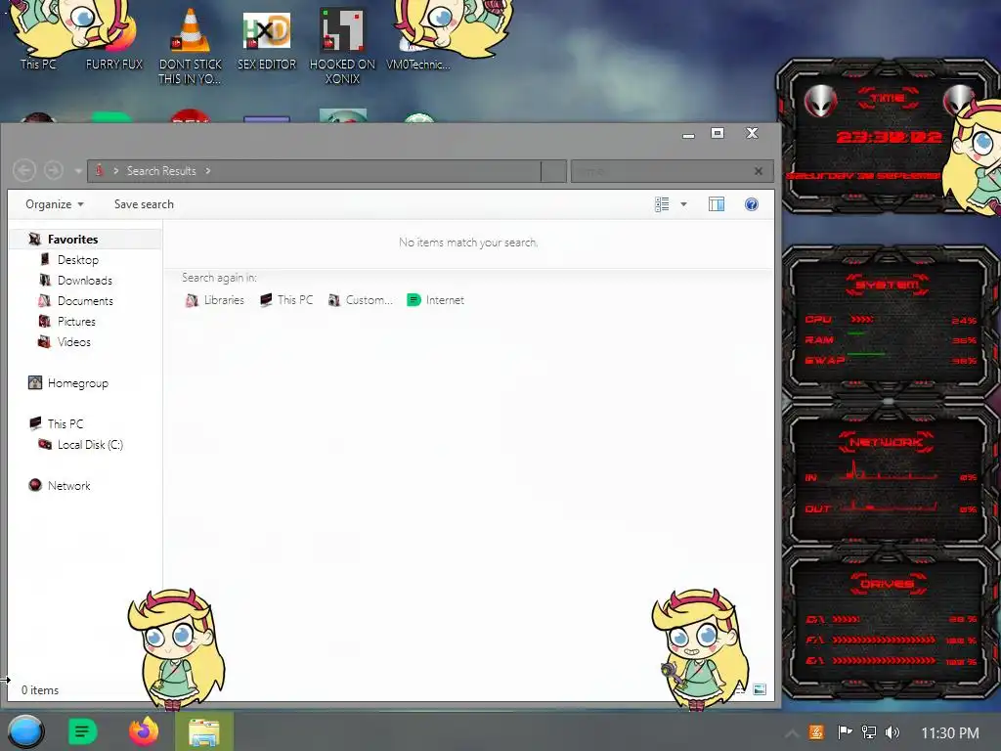Go back in Explorer navigation
Image resolution: width=1001 pixels, height=751 pixels.
click(24, 170)
